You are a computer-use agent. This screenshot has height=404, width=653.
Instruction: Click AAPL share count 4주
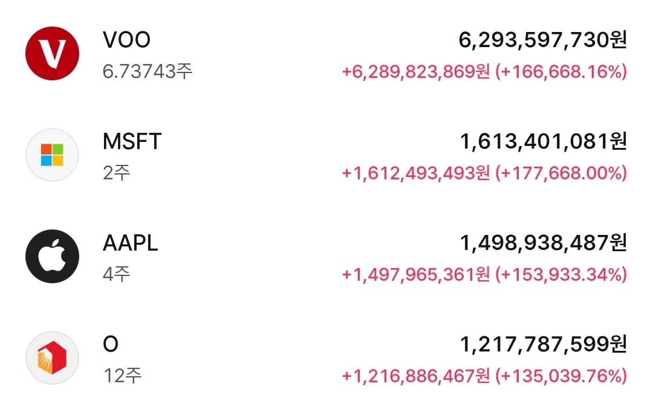tap(116, 274)
